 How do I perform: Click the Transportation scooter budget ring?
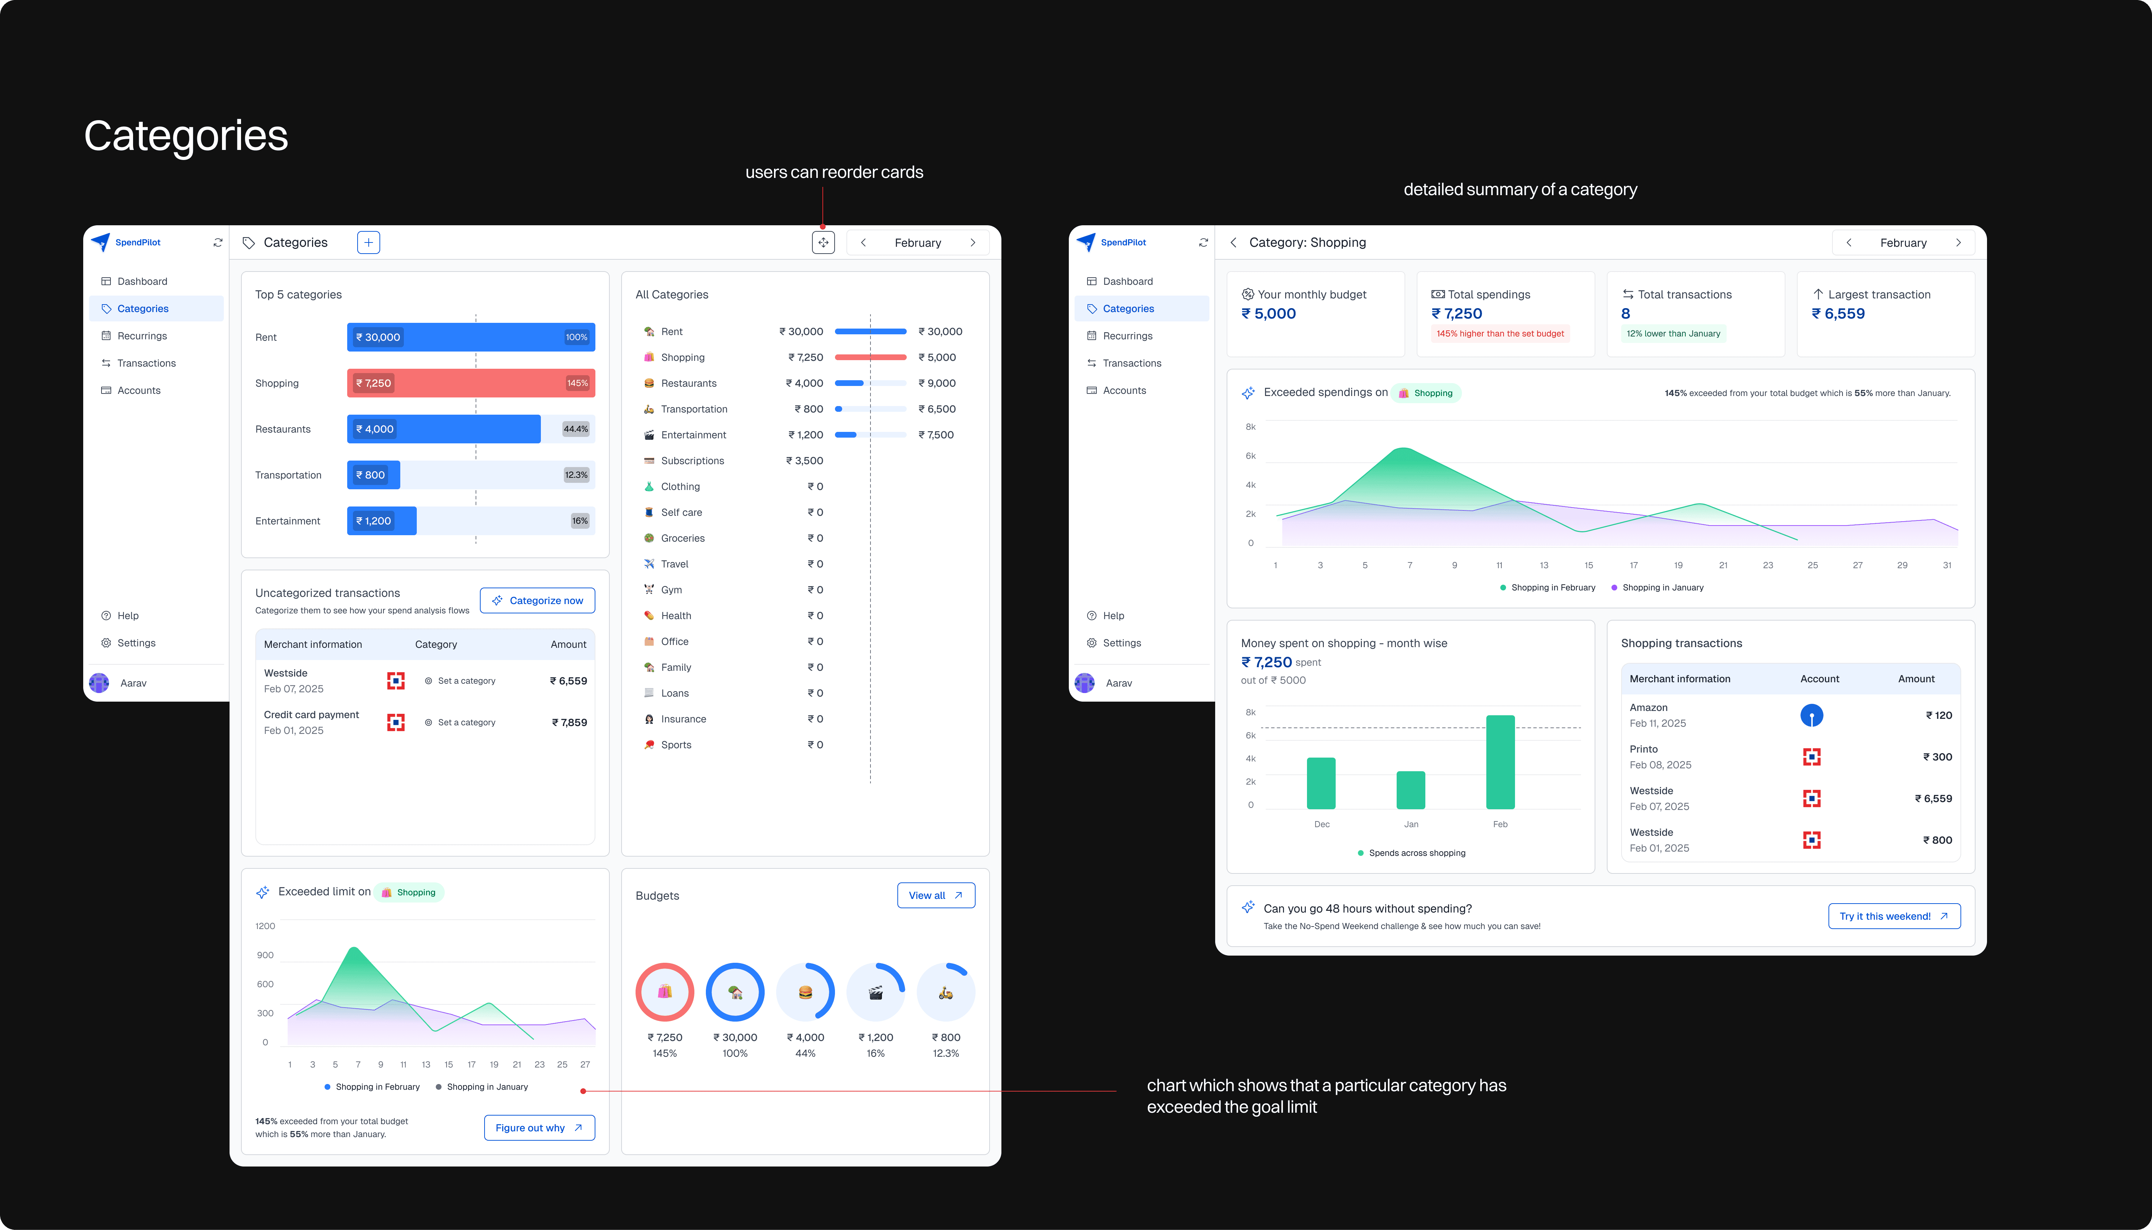tap(946, 992)
